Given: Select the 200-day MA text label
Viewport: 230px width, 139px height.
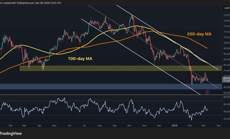Looking at the screenshot, I should pyautogui.click(x=199, y=34).
